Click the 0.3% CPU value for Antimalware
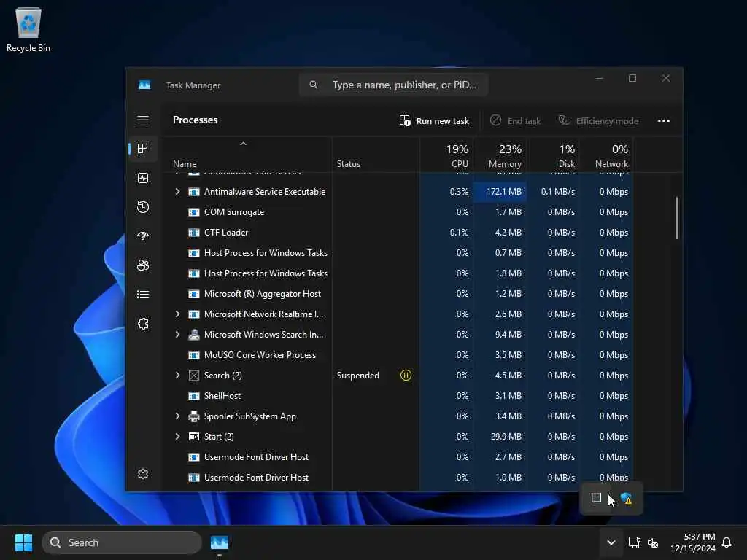 (459, 192)
